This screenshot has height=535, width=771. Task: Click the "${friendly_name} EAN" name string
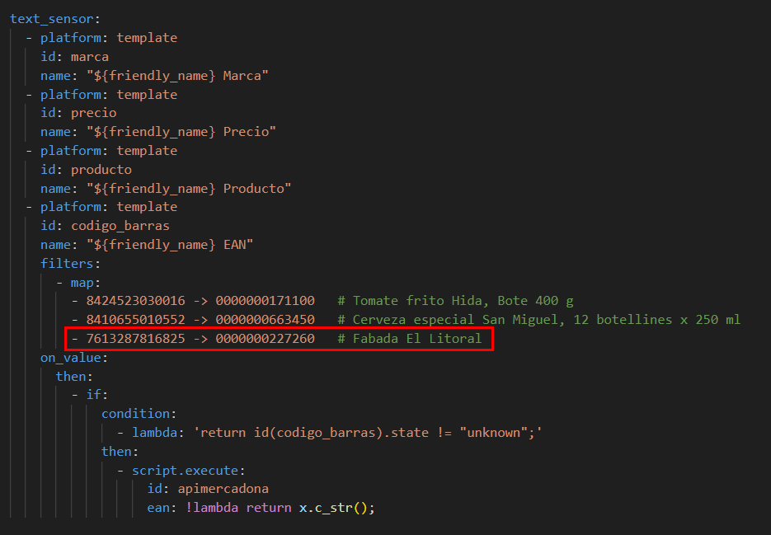[162, 244]
